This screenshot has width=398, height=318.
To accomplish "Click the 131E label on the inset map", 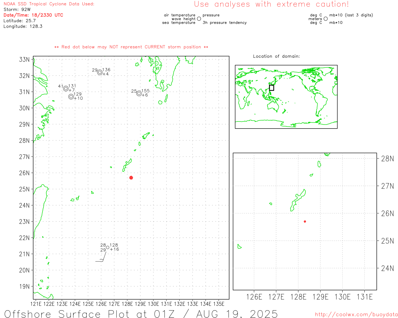I will [x=364, y=297].
